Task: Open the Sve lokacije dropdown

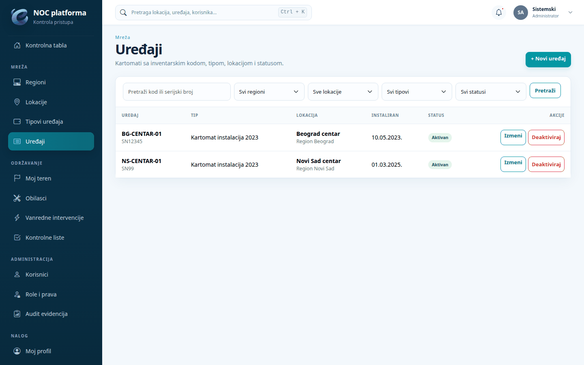Action: (343, 92)
